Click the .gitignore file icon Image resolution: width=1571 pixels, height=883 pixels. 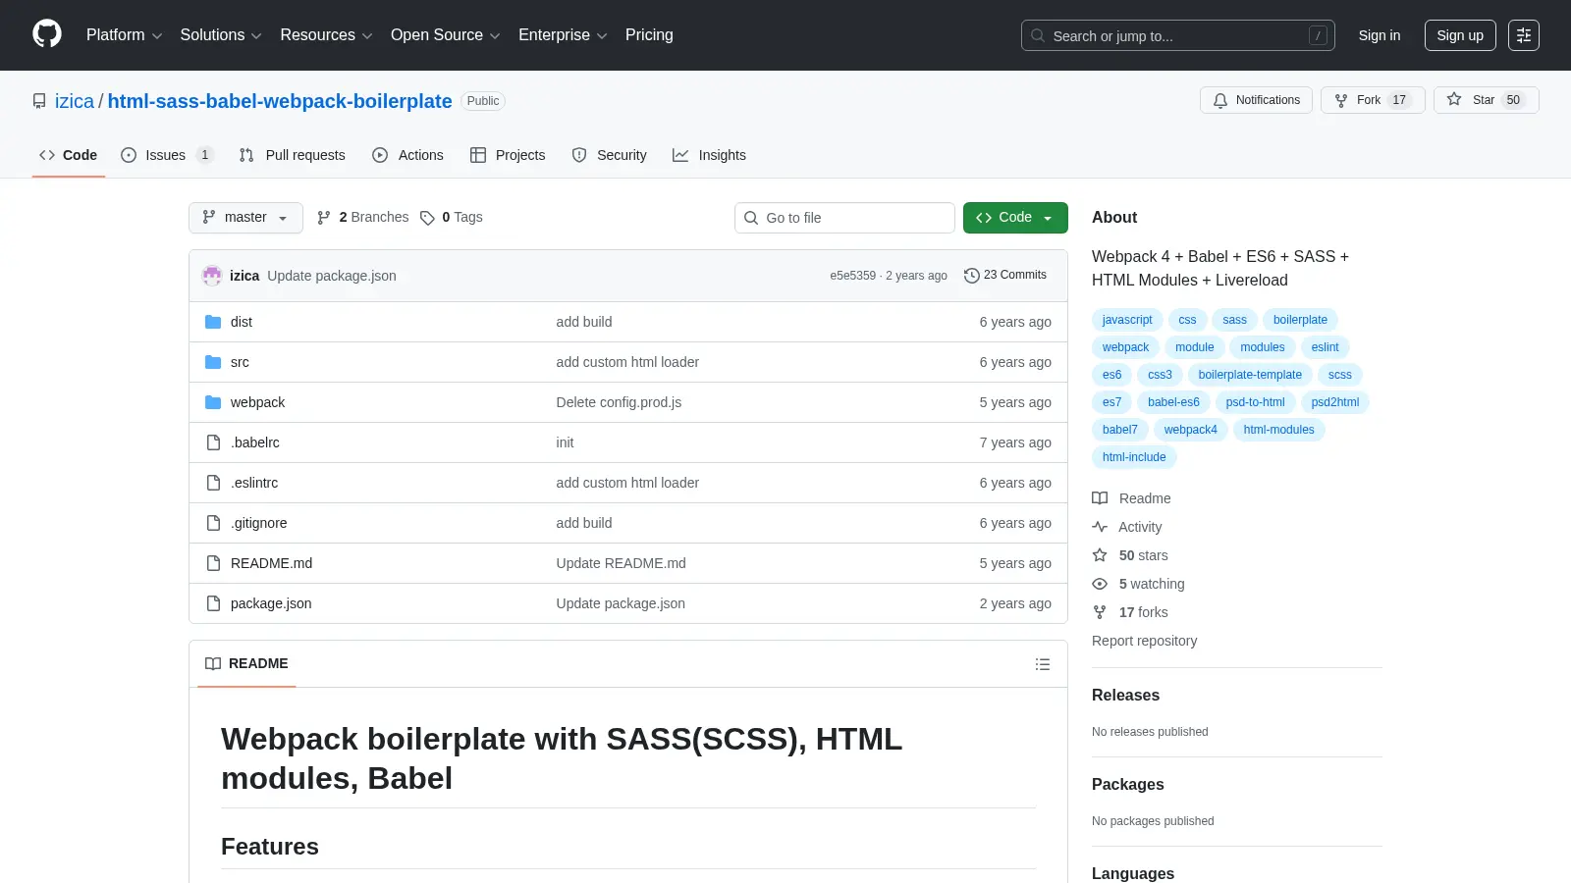[213, 523]
